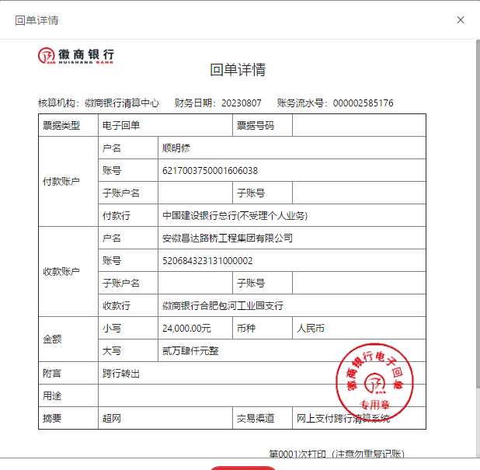The image size is (480, 470).
Task: Close the 回单详情 dialog with the X
Action: tap(461, 20)
